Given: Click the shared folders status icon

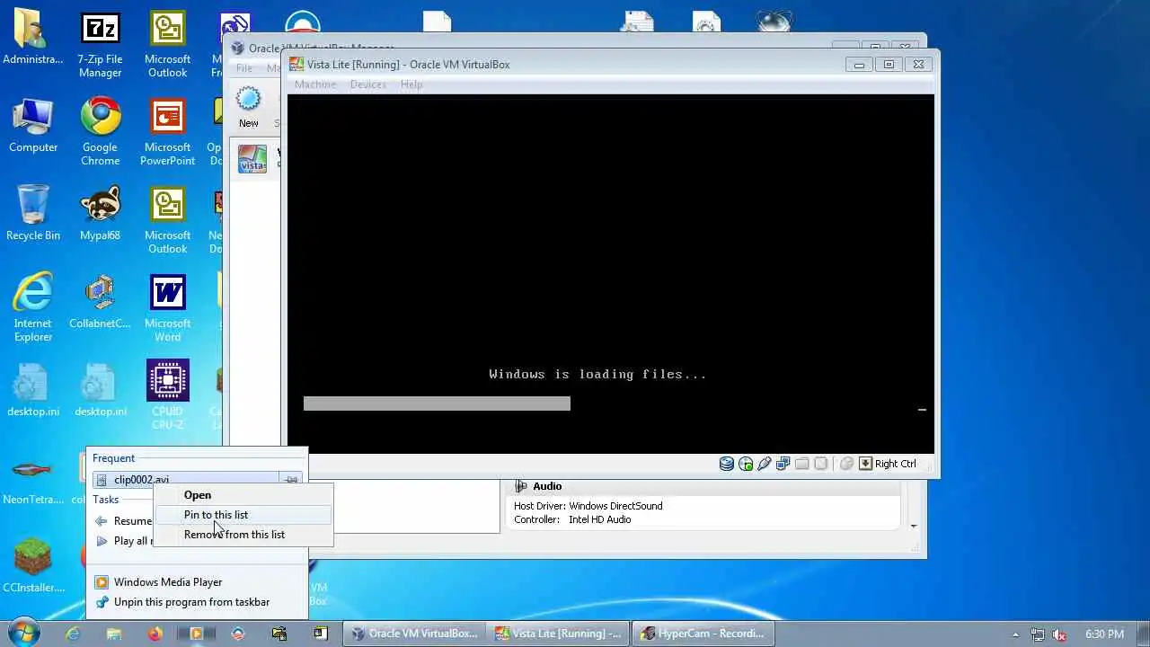Looking at the screenshot, I should pyautogui.click(x=802, y=464).
